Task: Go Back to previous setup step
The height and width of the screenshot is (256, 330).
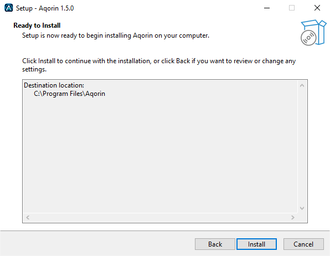Action: pos(215,244)
